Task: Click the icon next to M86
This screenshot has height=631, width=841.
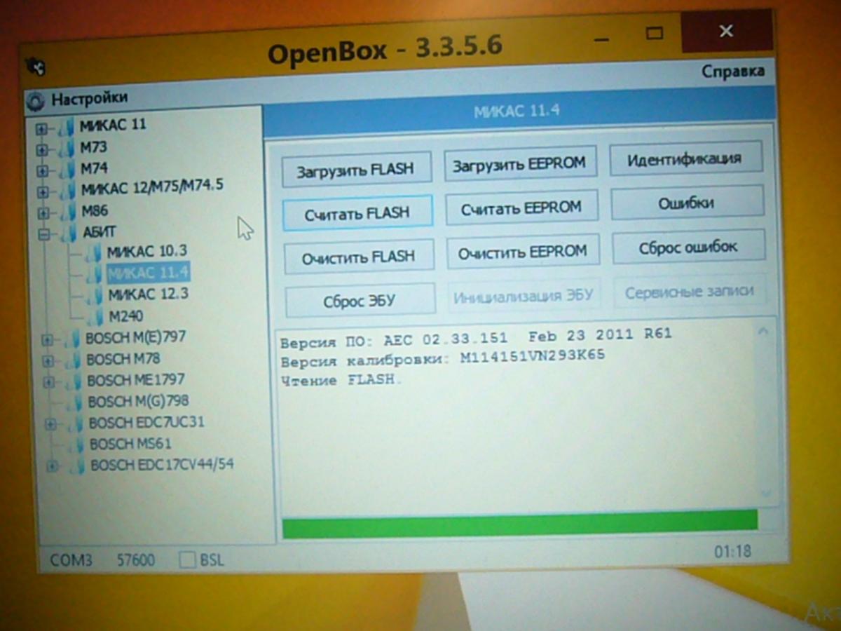Action: tap(68, 212)
